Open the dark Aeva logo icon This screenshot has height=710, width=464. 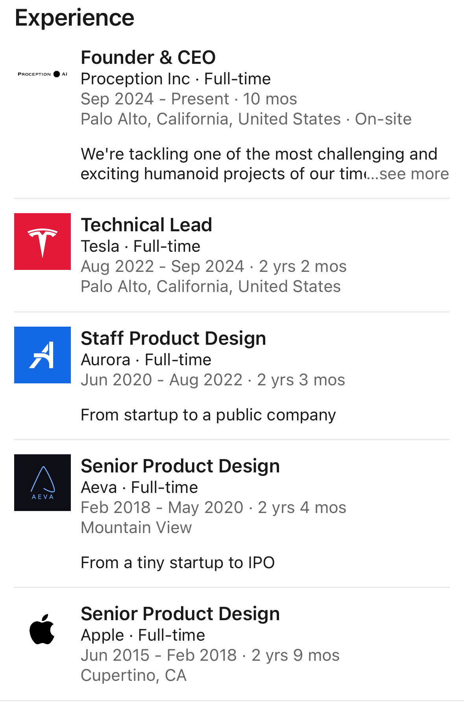pos(43,483)
